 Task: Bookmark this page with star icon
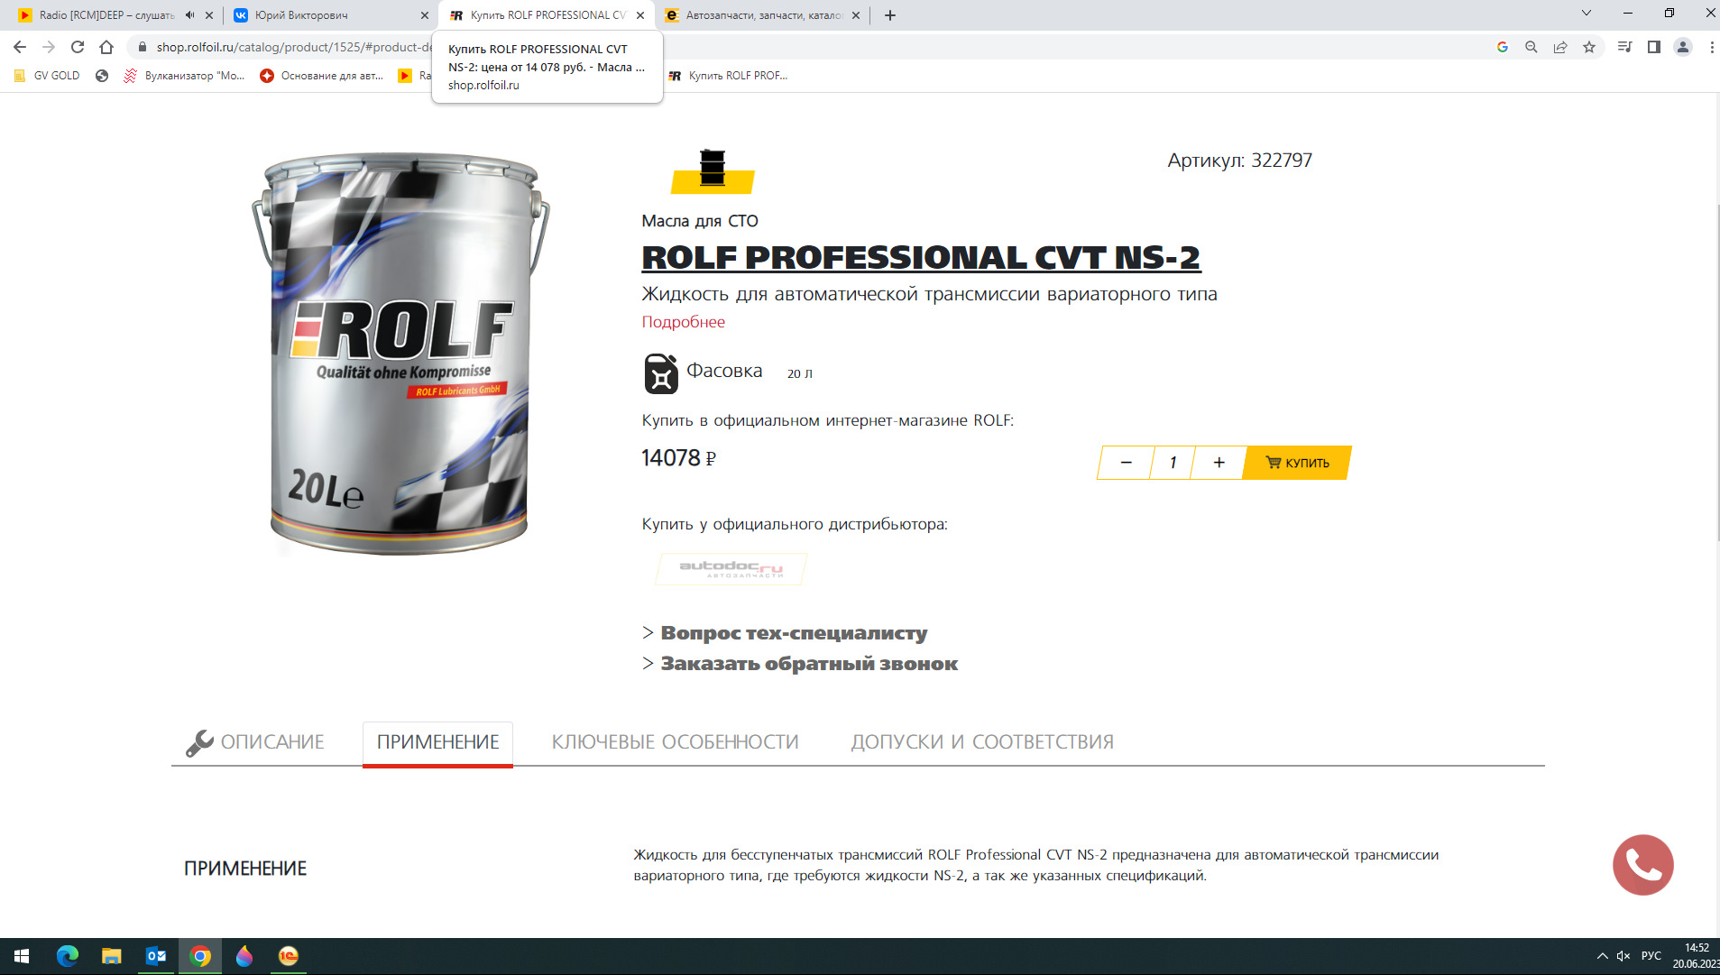[1589, 47]
